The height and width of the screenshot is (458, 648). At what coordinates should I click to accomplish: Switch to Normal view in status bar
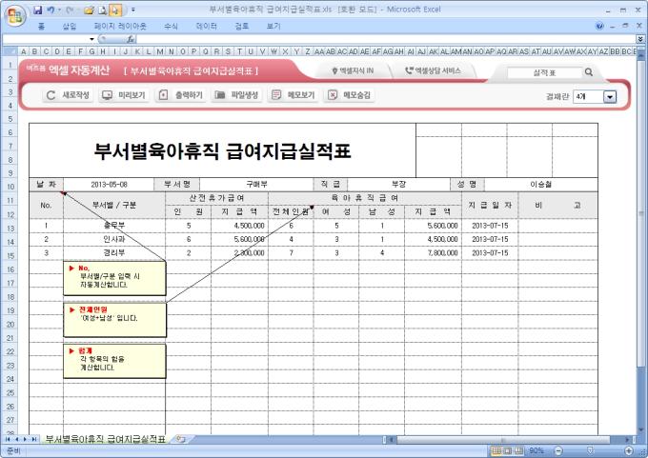pos(496,450)
